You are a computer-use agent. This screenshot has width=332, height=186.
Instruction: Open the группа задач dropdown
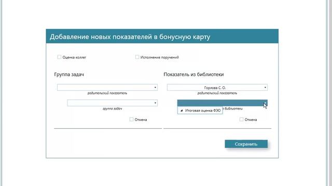[113, 103]
